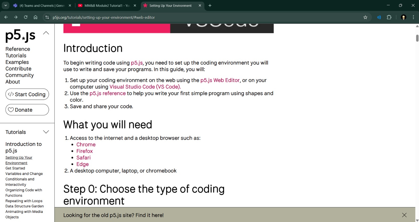Open the browser home page
Screen dimensions: 419x222
coord(35,17)
